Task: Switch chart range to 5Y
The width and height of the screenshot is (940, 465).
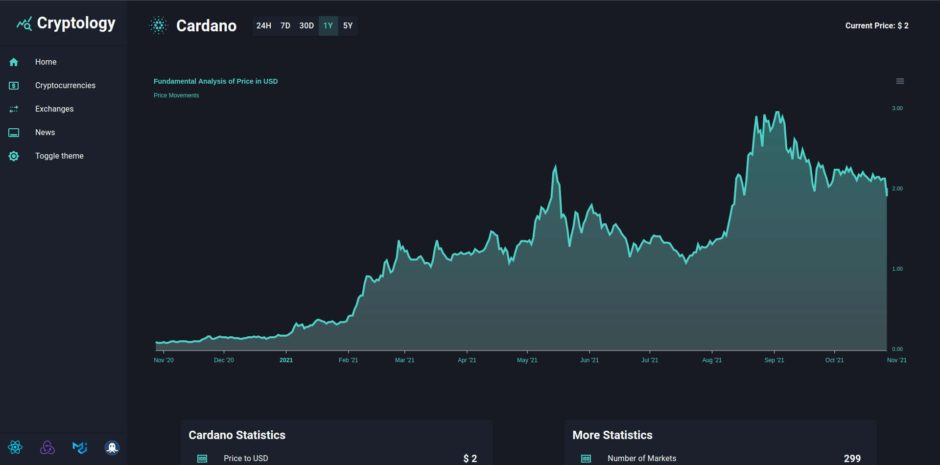Action: coord(348,25)
